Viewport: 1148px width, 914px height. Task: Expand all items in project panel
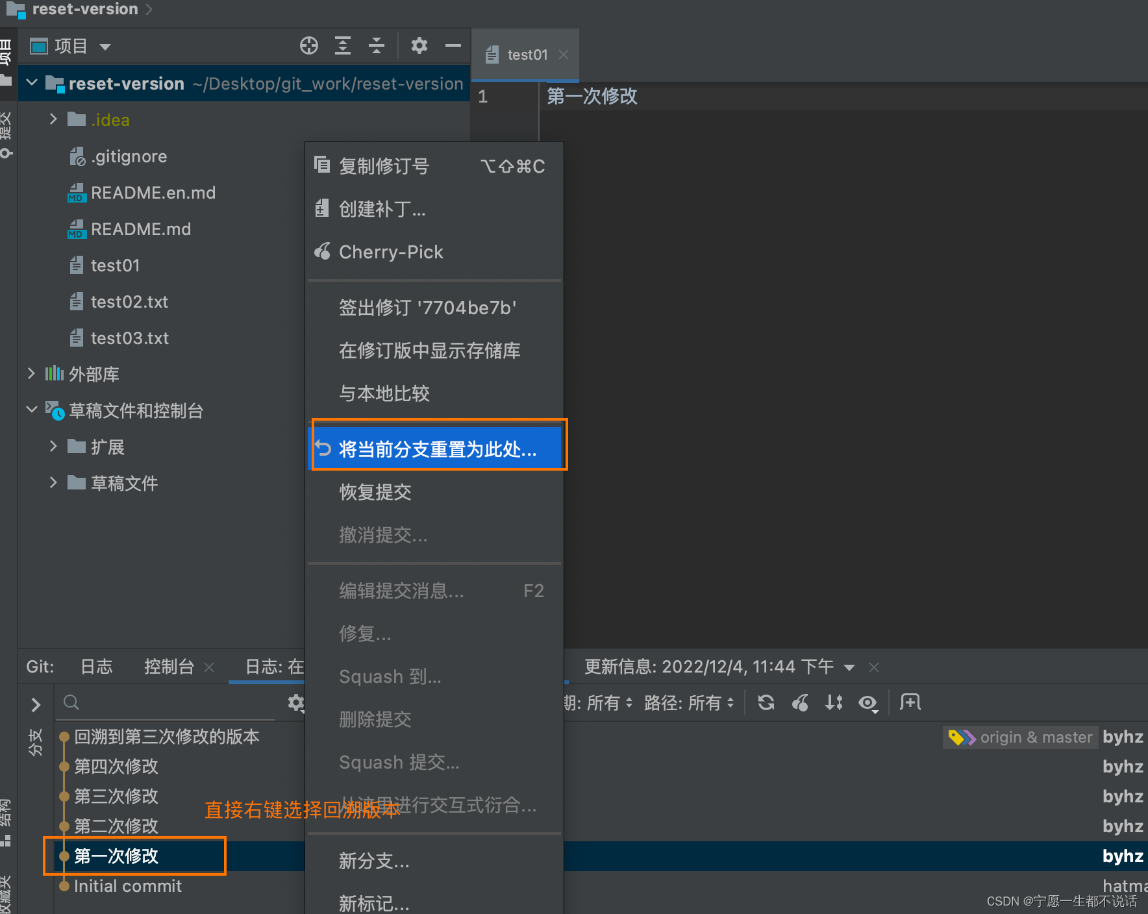(x=343, y=45)
